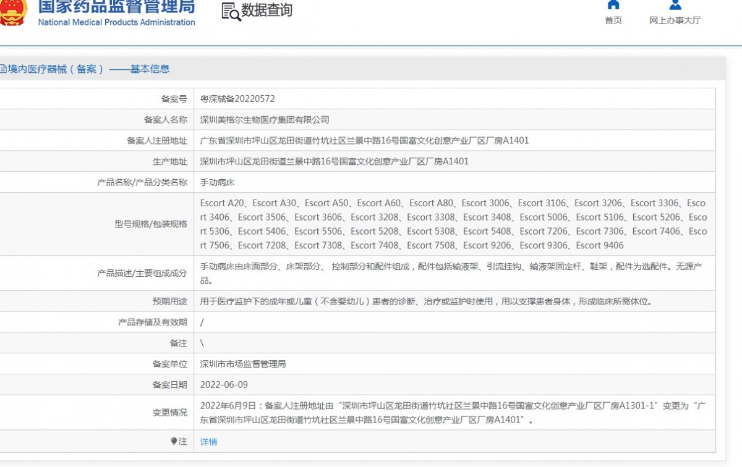The width and height of the screenshot is (742, 467).
Task: Select the company name 深圳美格尔生物医疗集团有限公司
Action: pyautogui.click(x=265, y=120)
